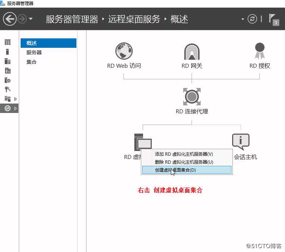Open 集合 in the navigation pane

click(x=31, y=62)
